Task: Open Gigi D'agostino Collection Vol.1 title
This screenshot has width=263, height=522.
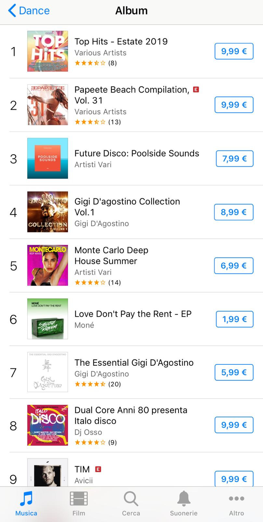Action: (x=127, y=207)
